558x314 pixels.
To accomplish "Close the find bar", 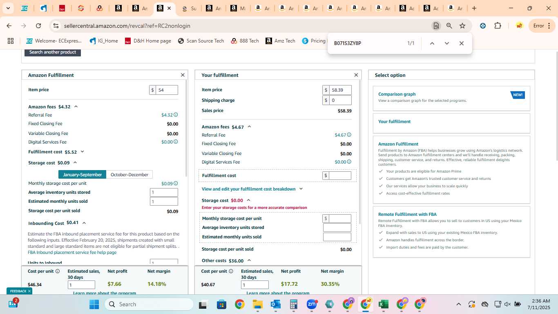I will click(x=462, y=43).
